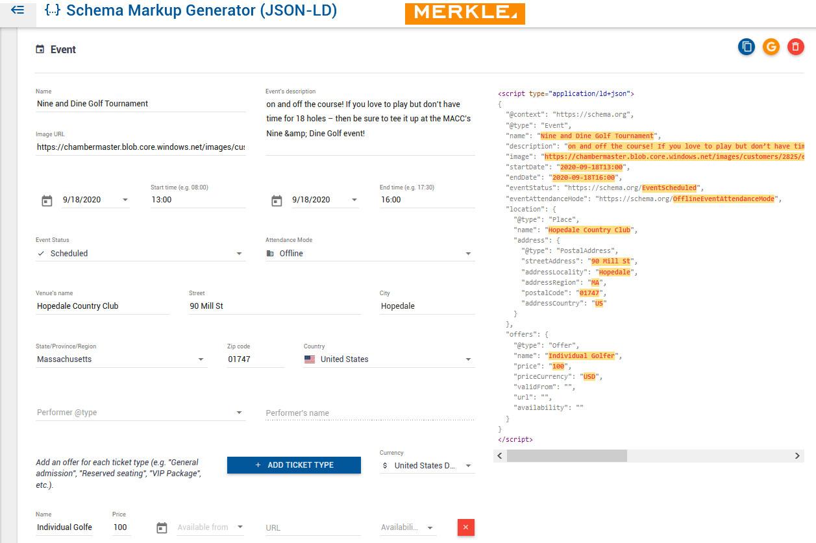
Task: Click the Zip code field 01747
Action: click(x=256, y=359)
